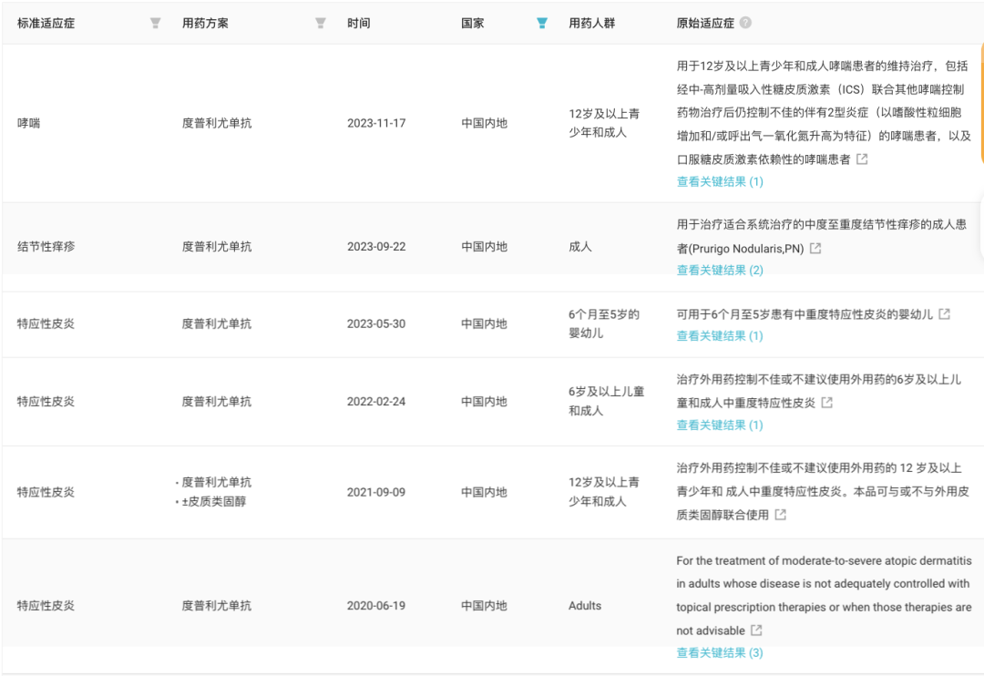Screen dimensions: 984x676
Task: Click the external link icon after 哮喘 indication text
Action: [862, 159]
